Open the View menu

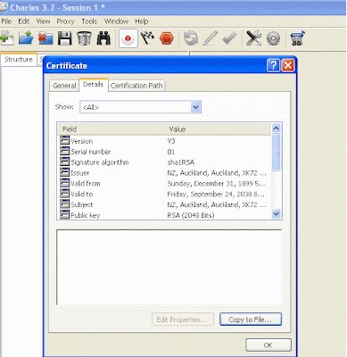(x=43, y=21)
